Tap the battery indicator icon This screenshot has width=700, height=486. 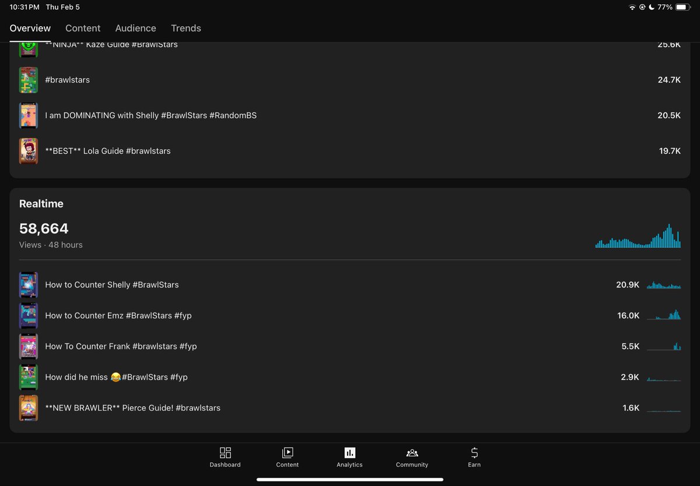click(684, 7)
